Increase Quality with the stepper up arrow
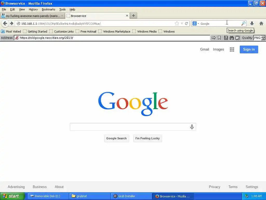 [x=263, y=36]
